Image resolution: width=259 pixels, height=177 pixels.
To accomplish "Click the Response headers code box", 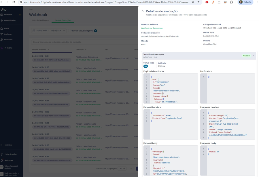I will (228, 125).
